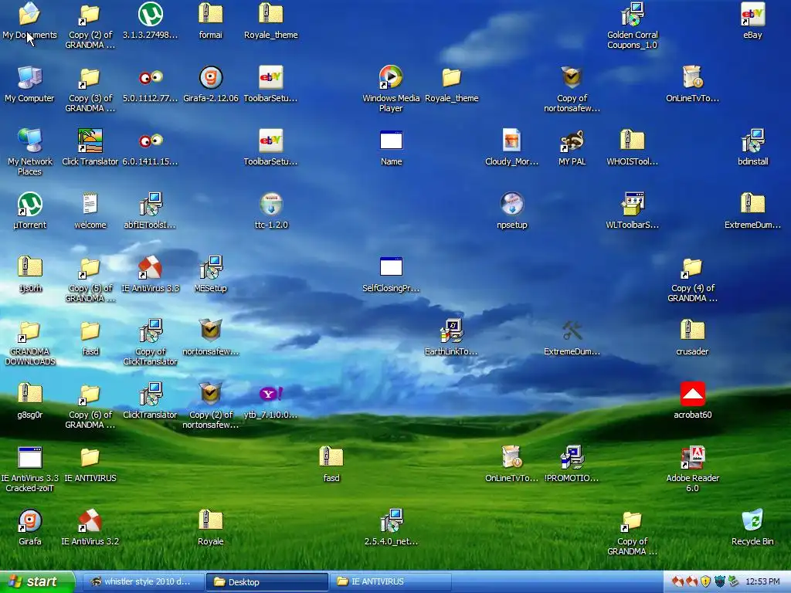Select the Copy of ClickTranslator installer
This screenshot has width=791, height=593.
(x=150, y=342)
